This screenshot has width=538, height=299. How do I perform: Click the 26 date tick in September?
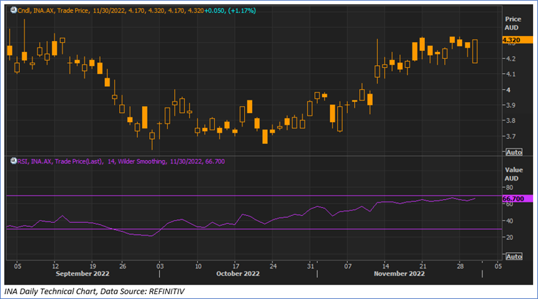tap(122, 266)
